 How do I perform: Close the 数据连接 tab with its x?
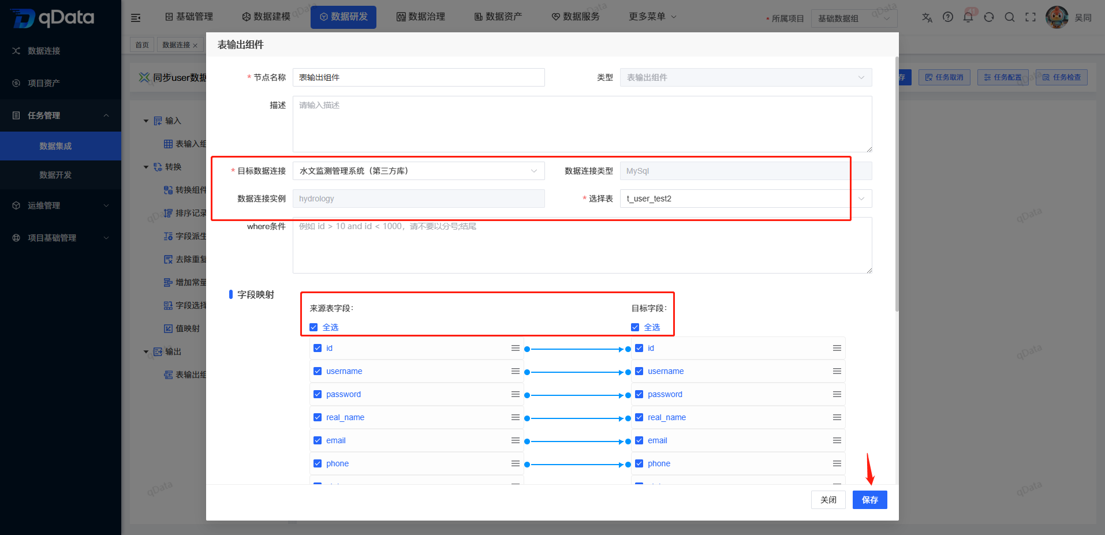195,45
